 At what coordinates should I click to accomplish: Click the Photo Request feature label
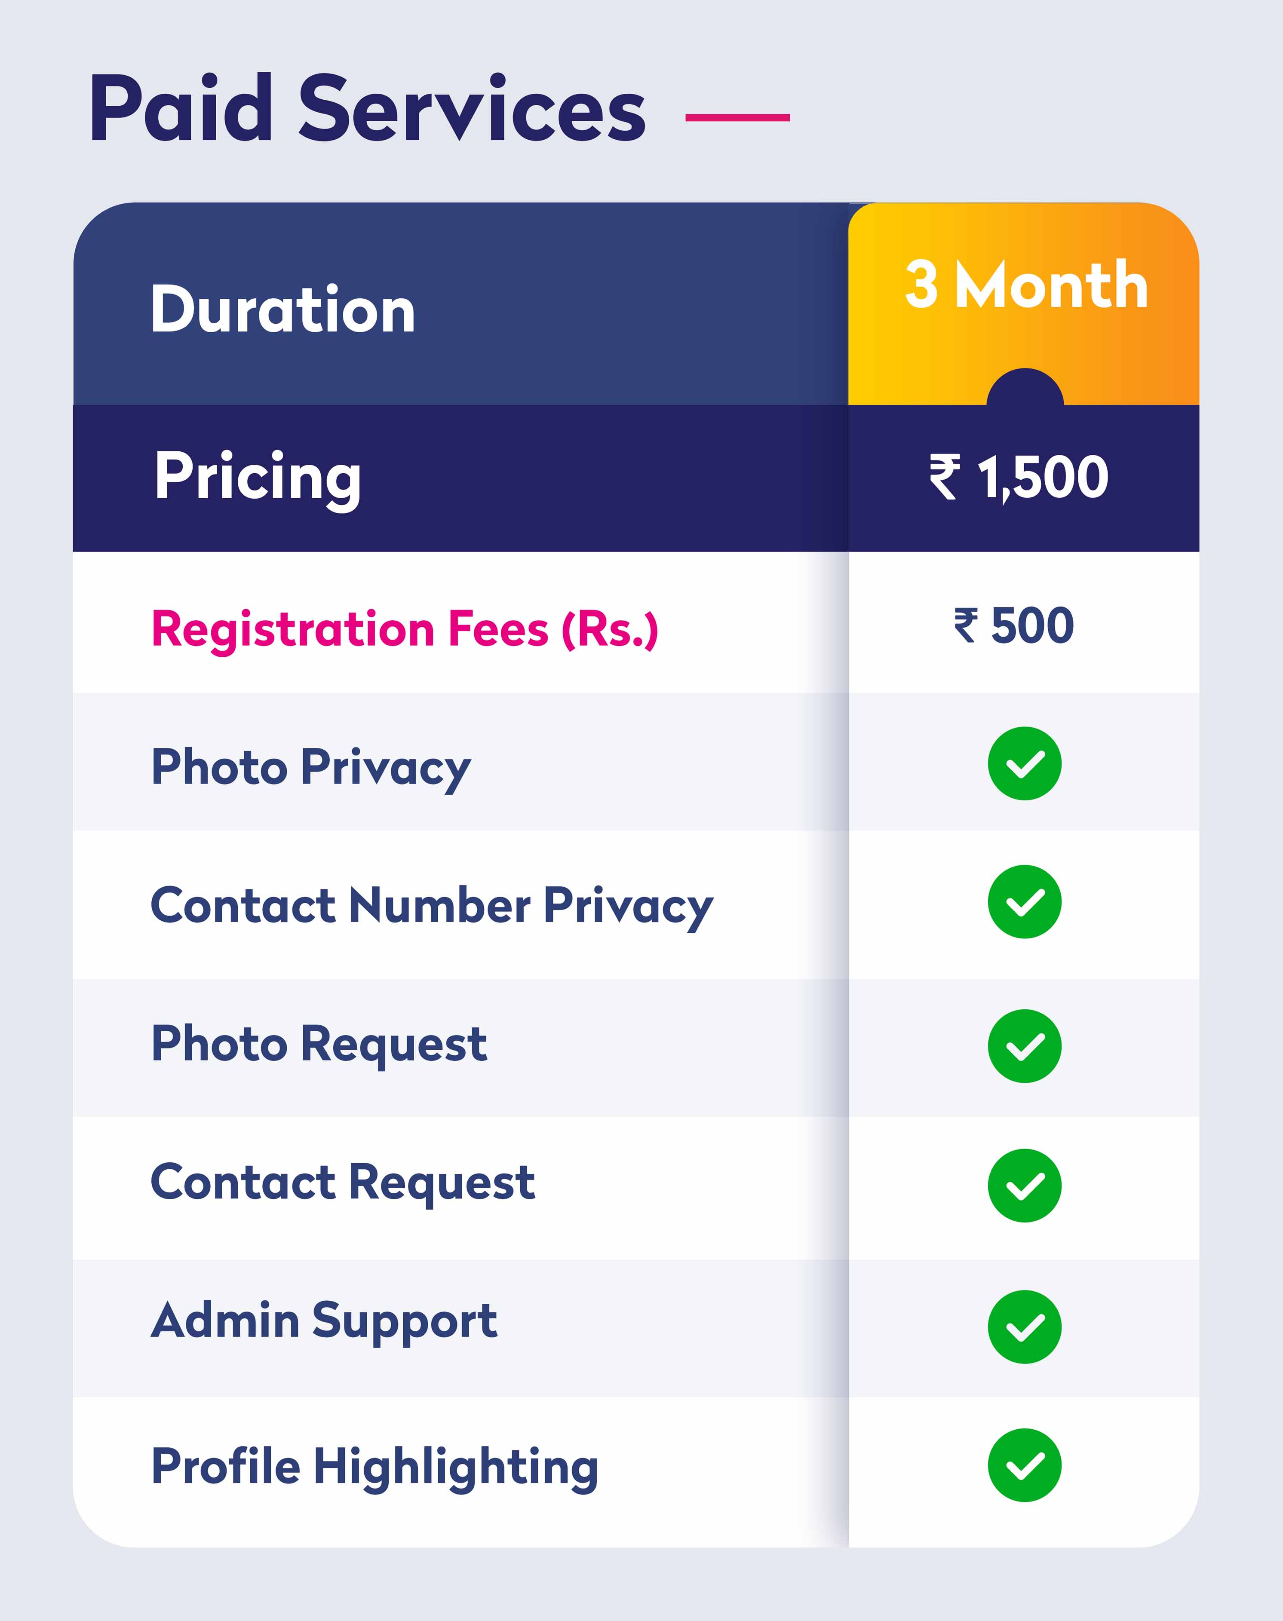(x=319, y=1045)
